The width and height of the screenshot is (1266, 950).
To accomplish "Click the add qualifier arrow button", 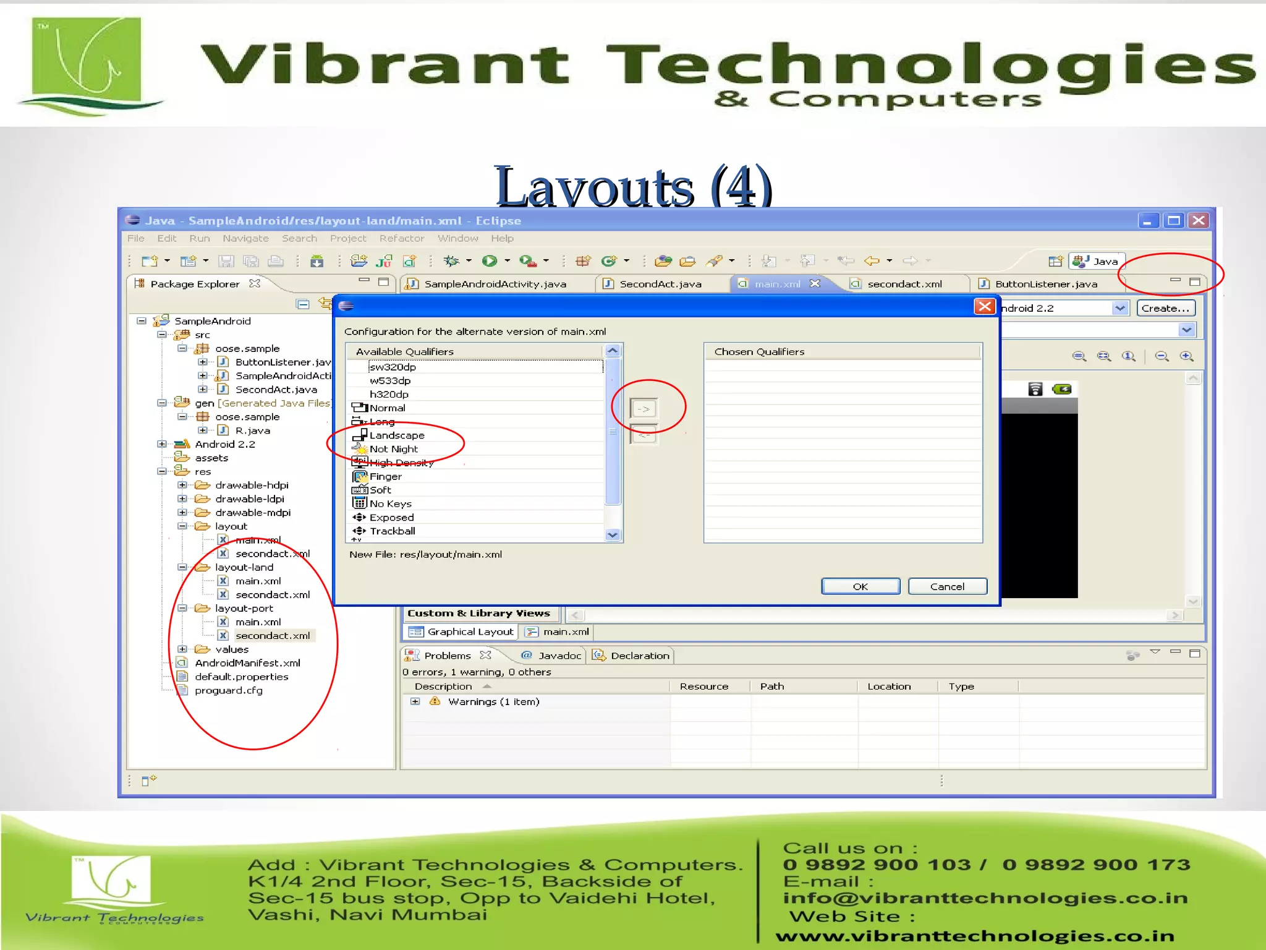I will coord(644,409).
